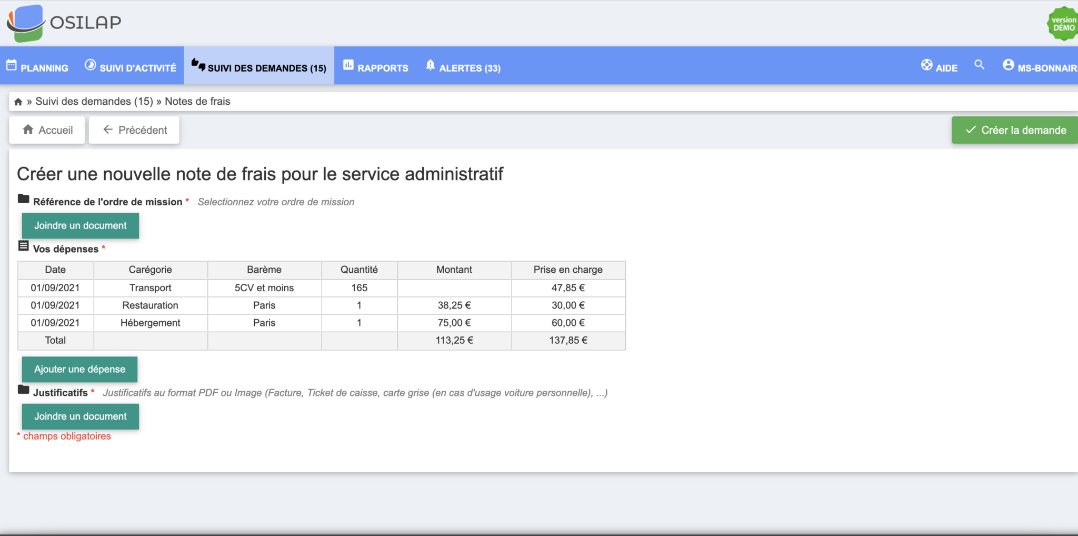The image size is (1078, 536).
Task: Click the '165' quantity cell
Action: pos(360,288)
